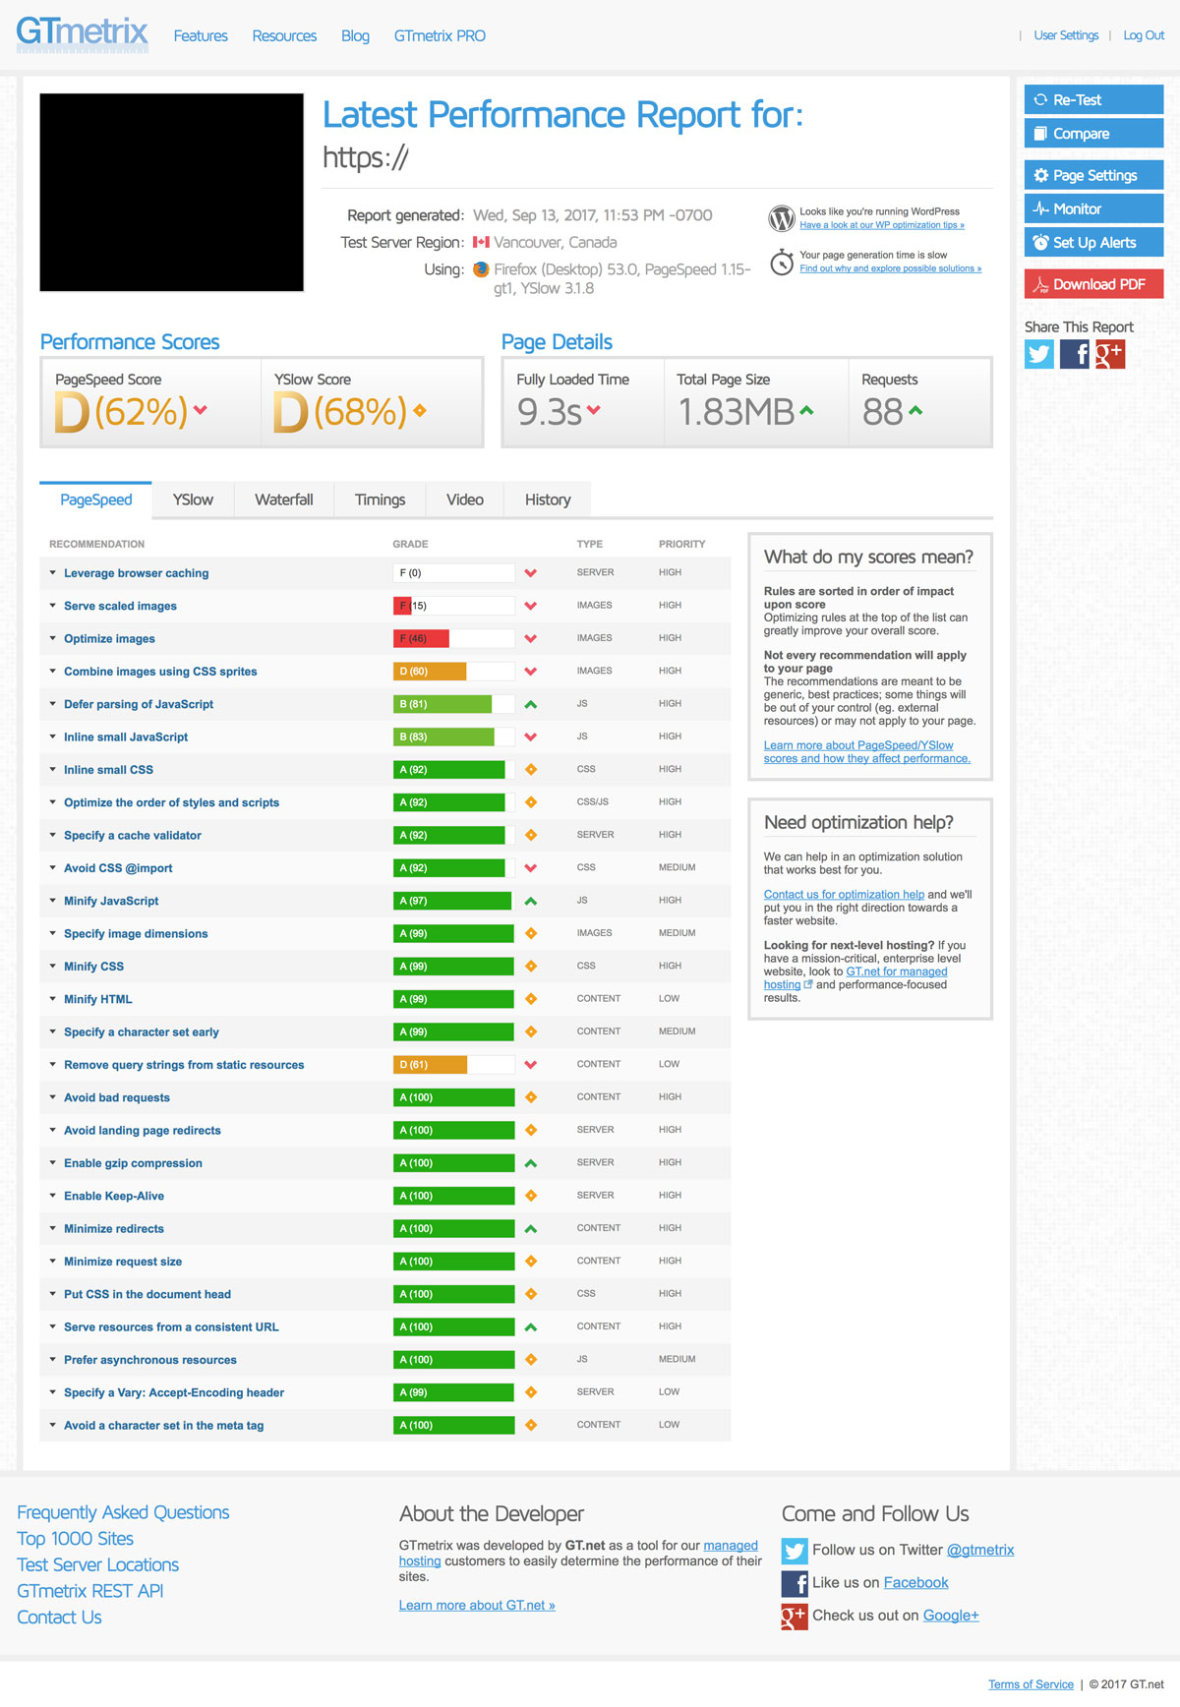Click the Firefox browser icon
Screen dimensions: 1180x1707
click(x=481, y=269)
